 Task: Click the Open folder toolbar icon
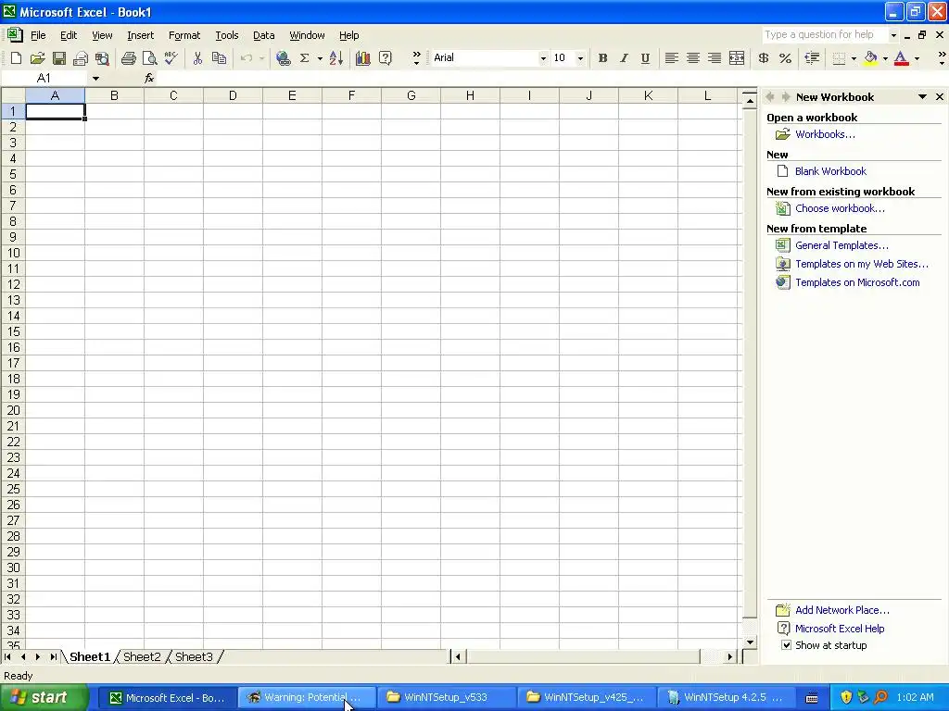(x=37, y=58)
